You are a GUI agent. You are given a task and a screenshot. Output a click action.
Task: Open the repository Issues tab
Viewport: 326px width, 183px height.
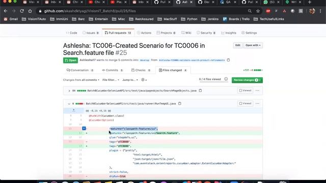(x=91, y=33)
